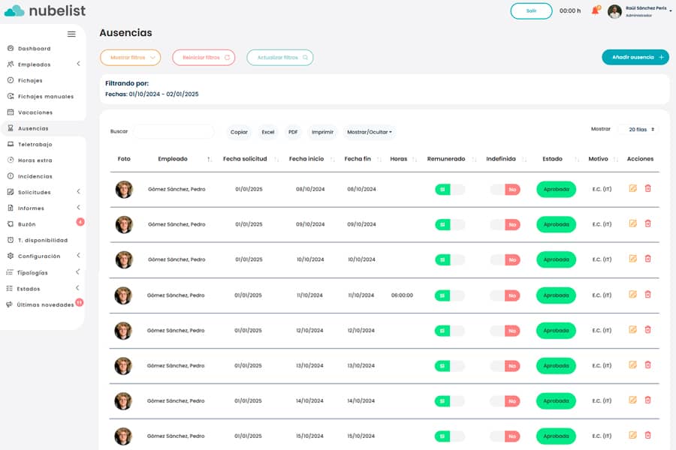
Task: Click edit icon for 08/10/2024 absence row
Action: 632,188
